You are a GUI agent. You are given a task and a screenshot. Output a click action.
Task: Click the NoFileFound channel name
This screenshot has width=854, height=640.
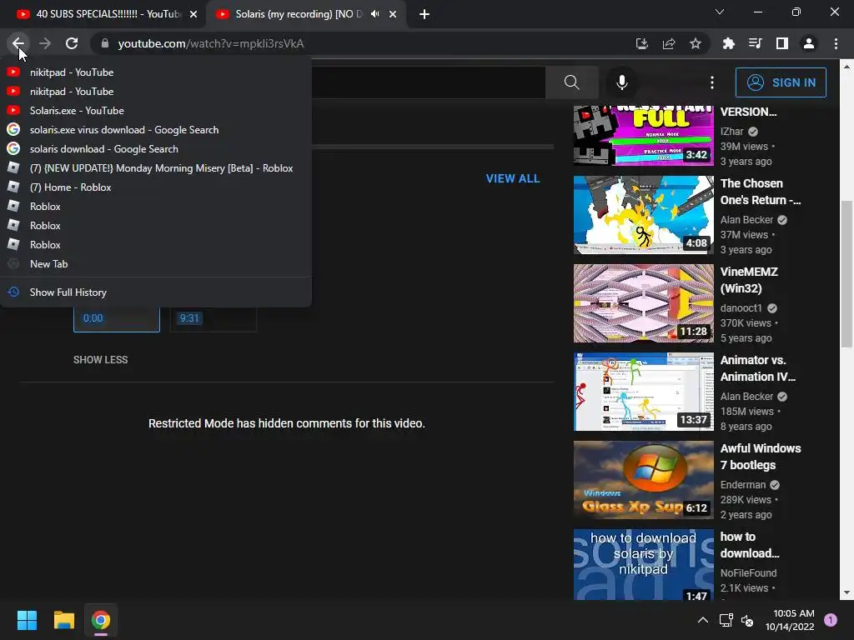tap(748, 573)
